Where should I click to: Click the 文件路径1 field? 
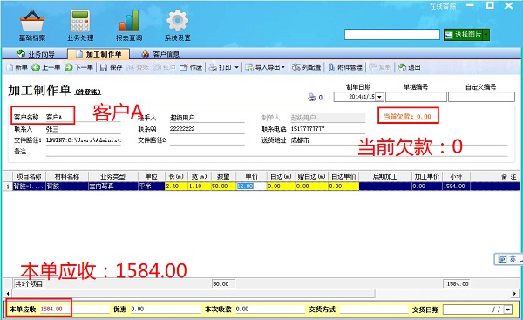83,140
